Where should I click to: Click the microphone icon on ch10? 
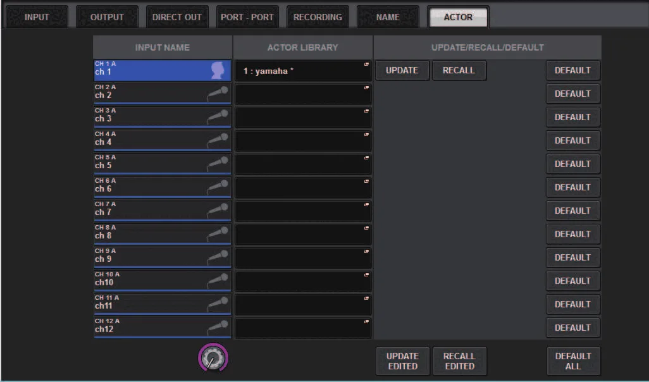(218, 281)
